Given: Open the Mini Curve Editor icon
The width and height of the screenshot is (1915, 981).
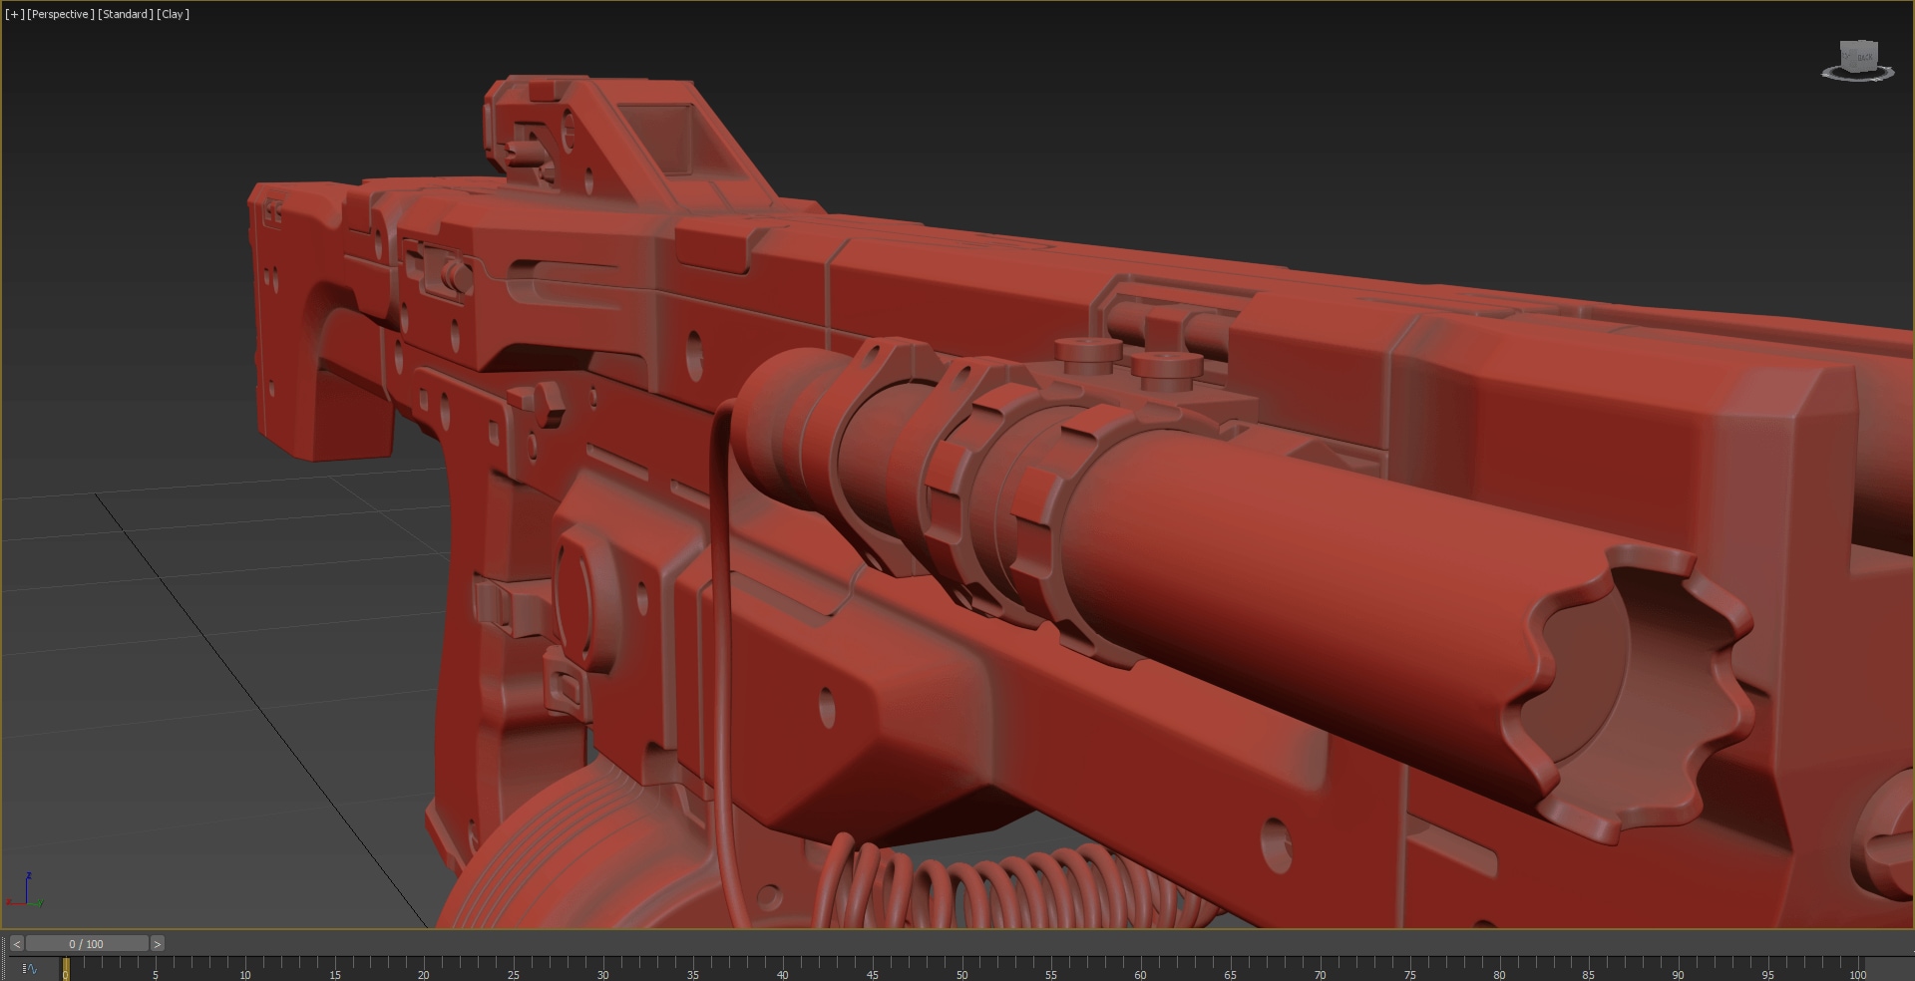Looking at the screenshot, I should click(x=30, y=968).
